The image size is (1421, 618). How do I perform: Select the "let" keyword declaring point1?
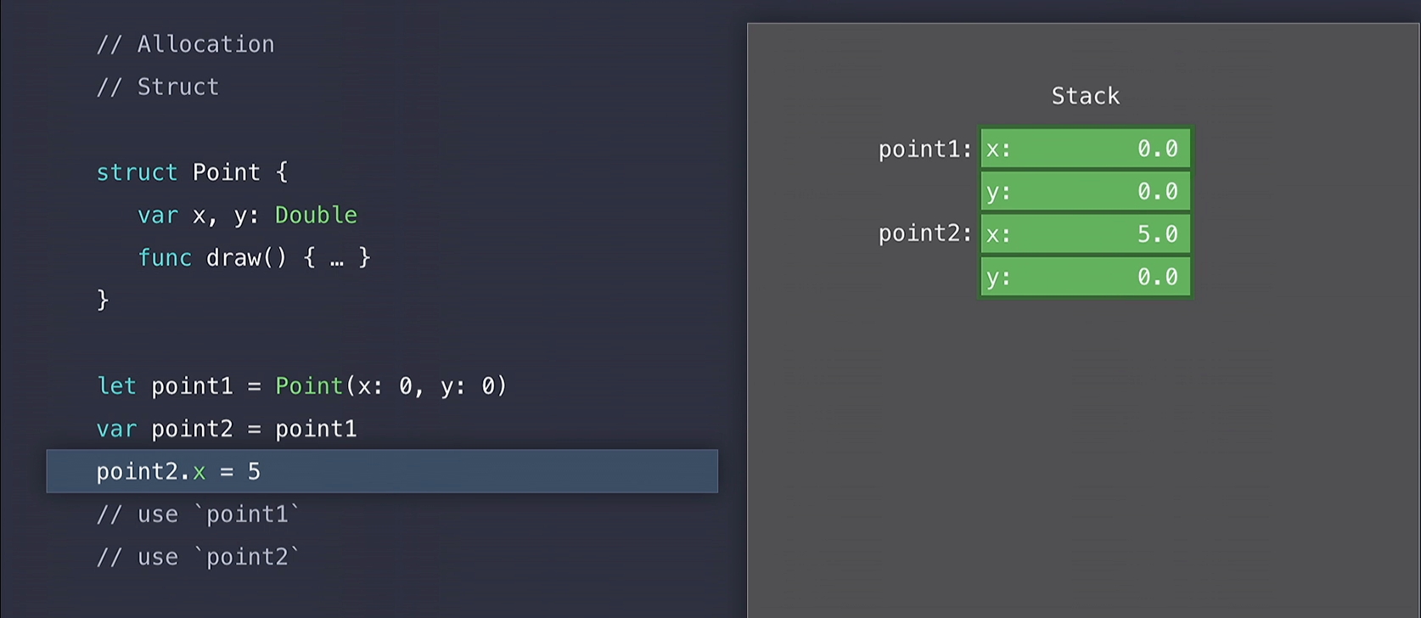pos(116,386)
